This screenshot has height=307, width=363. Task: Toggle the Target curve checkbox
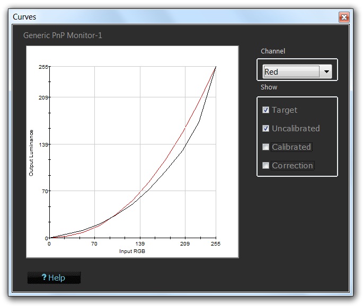265,110
